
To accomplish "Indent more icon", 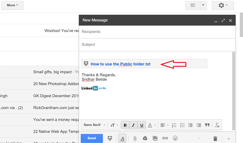I will coord(199,125).
